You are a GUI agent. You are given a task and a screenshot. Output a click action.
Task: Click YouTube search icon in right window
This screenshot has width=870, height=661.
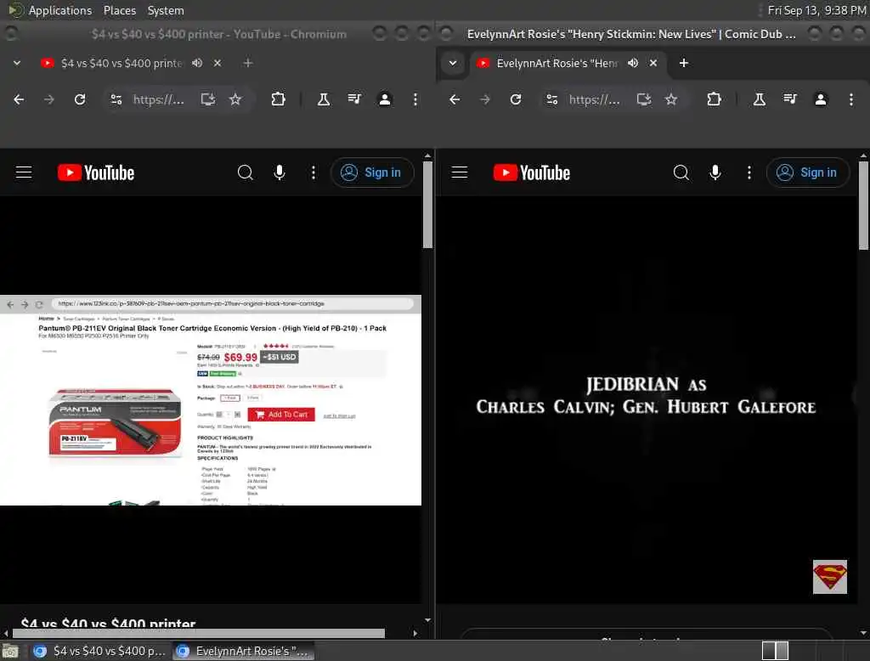[x=681, y=172]
